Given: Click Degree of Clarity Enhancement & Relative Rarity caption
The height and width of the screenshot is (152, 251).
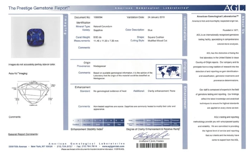Looking at the screenshot, I should pos(153,129).
